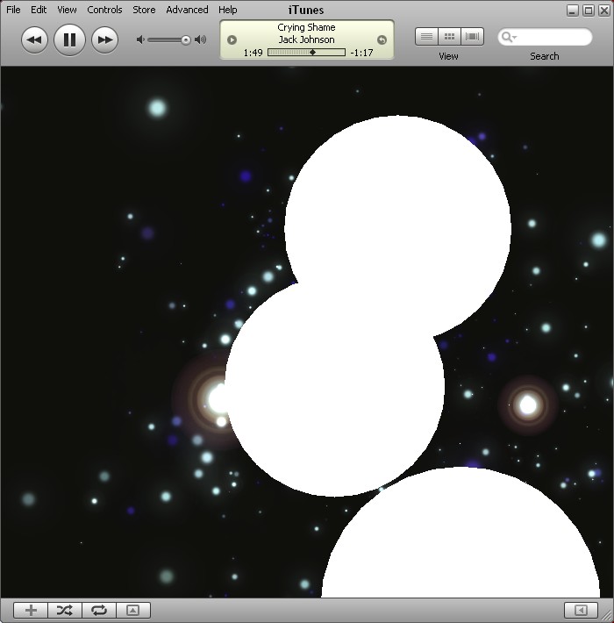
Task: Click the artist name Jack Johnson
Action: [x=306, y=39]
